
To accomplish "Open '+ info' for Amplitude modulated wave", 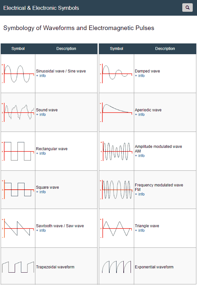I will [140, 156].
